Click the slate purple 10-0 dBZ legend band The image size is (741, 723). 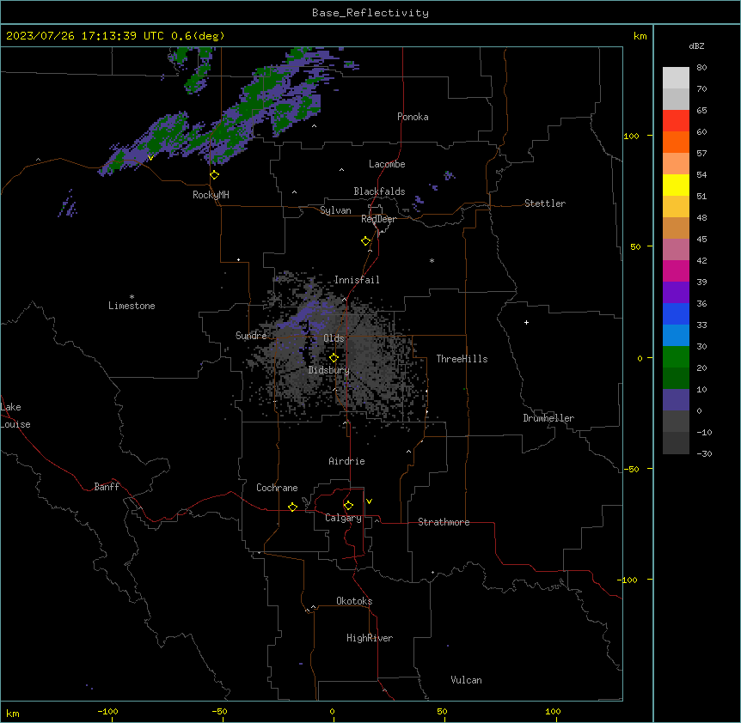676,400
